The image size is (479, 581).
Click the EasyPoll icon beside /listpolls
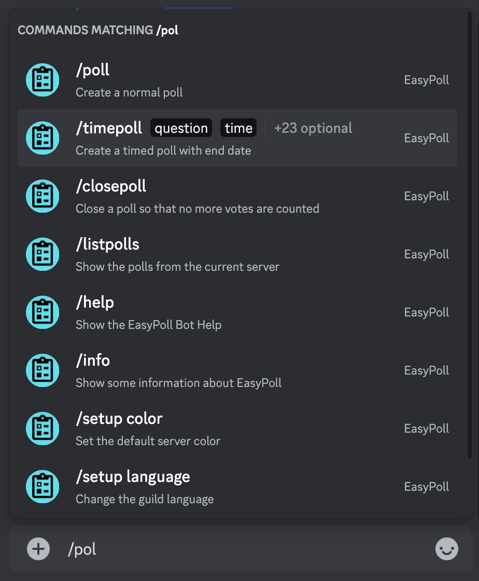point(43,254)
